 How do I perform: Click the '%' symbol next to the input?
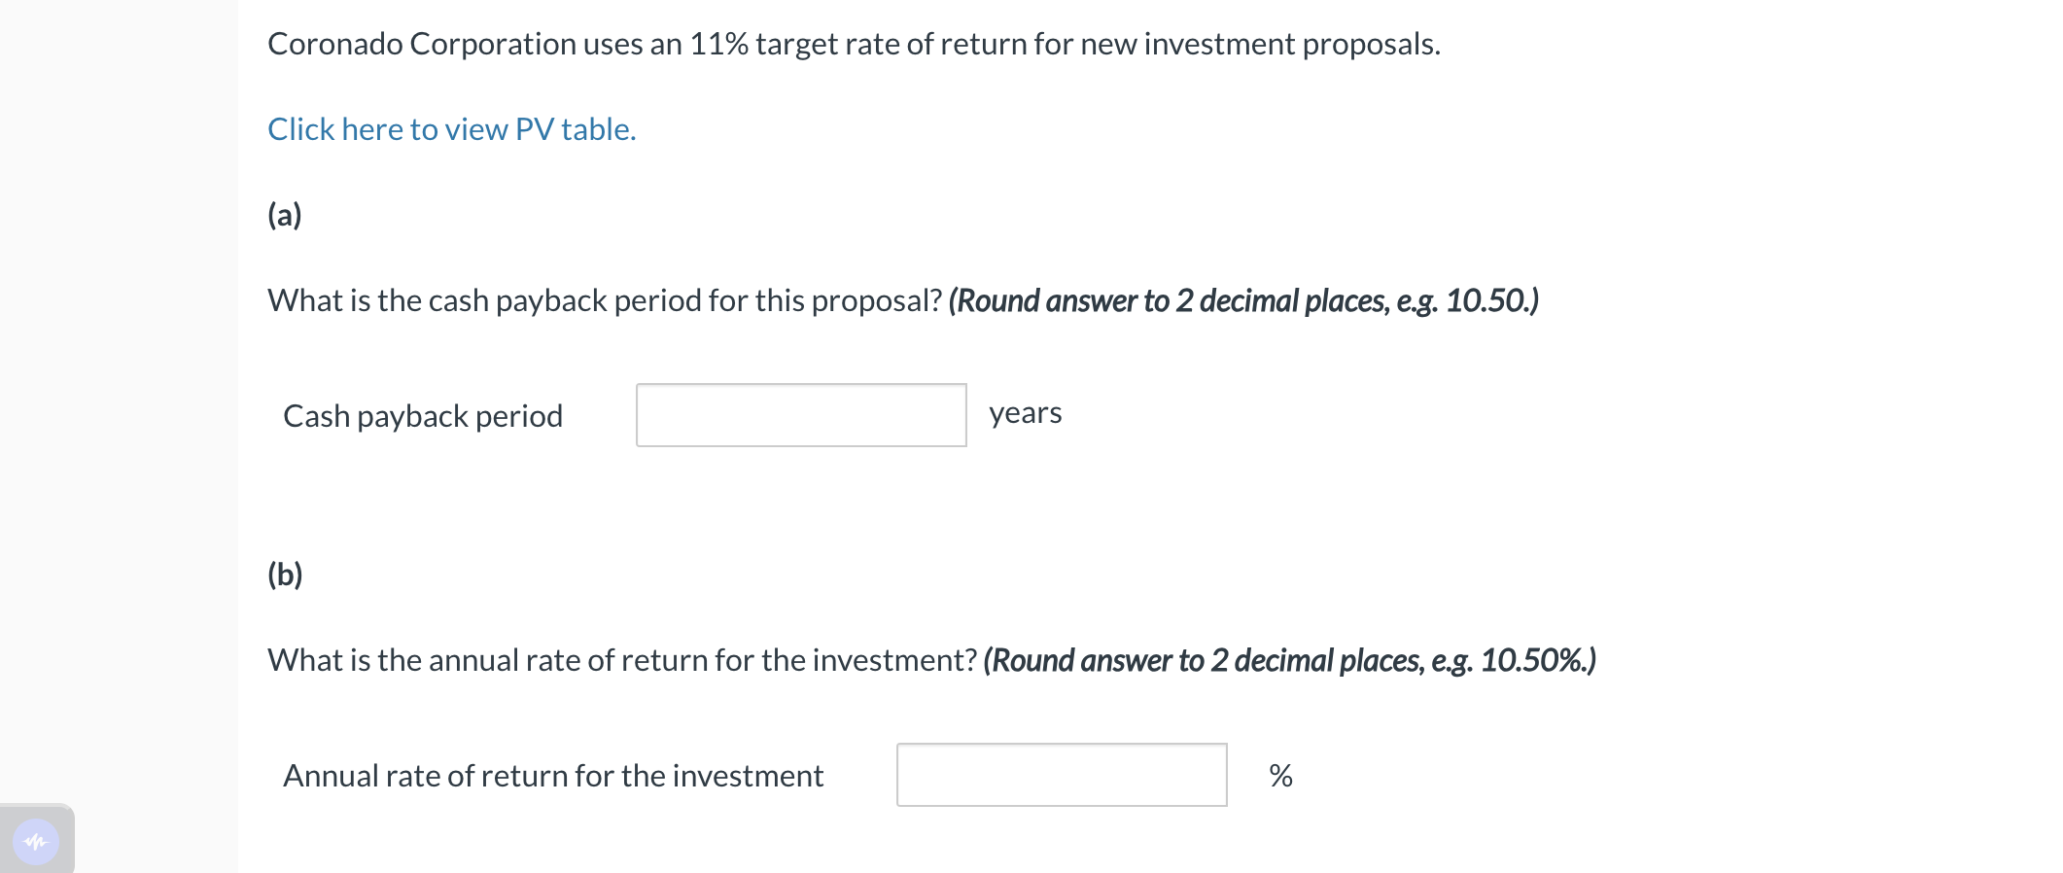pos(1281,776)
